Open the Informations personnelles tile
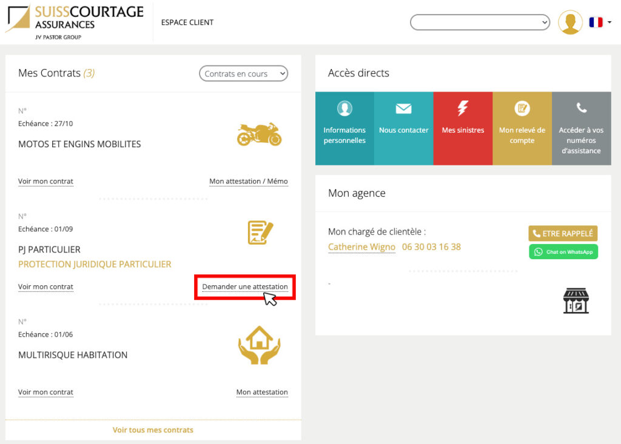 [344, 128]
